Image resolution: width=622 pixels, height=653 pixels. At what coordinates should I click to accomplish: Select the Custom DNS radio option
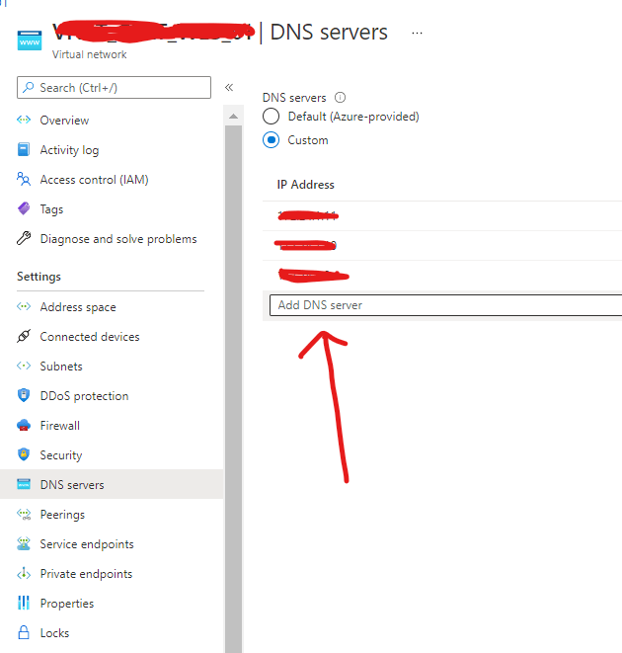click(x=271, y=140)
